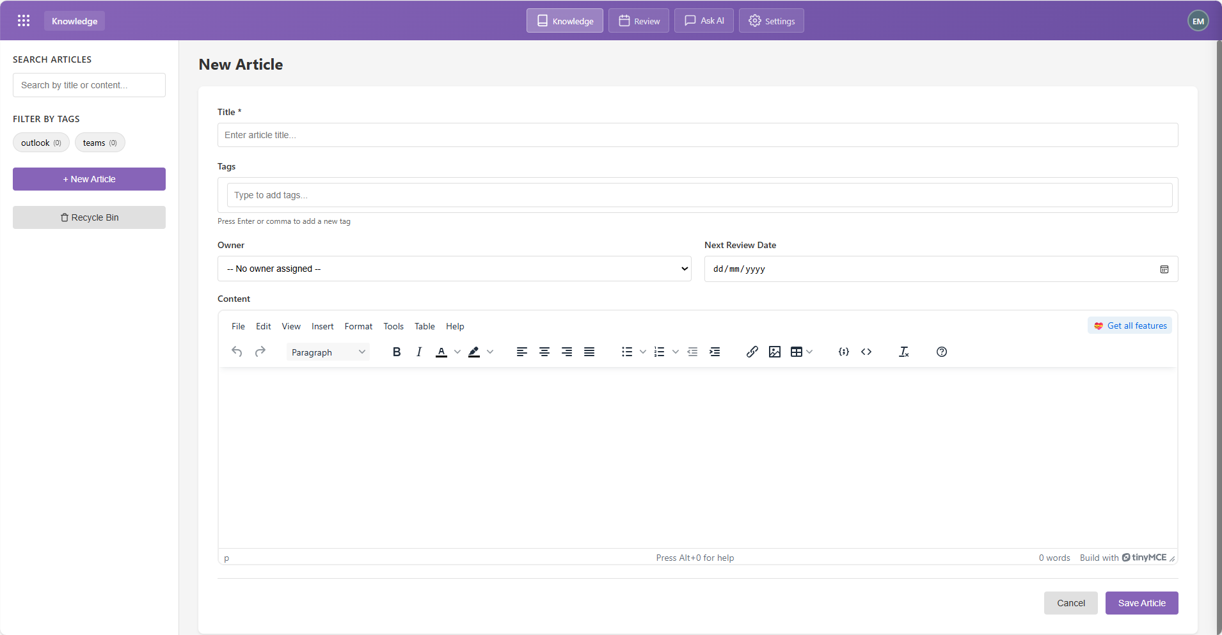Expand the highlight color chevron
This screenshot has width=1222, height=635.
coord(490,352)
